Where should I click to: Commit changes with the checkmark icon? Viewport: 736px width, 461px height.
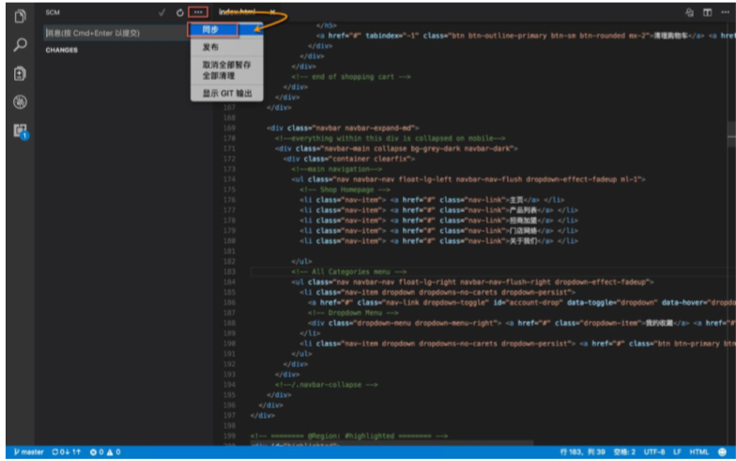[x=161, y=13]
